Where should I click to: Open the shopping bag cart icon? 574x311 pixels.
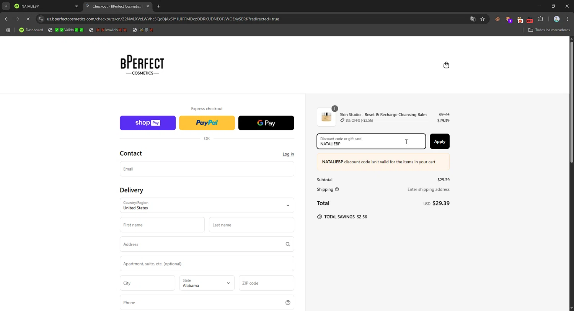coord(446,65)
